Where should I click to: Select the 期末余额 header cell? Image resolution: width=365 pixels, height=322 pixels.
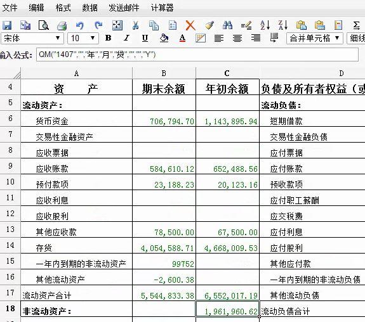(x=164, y=87)
